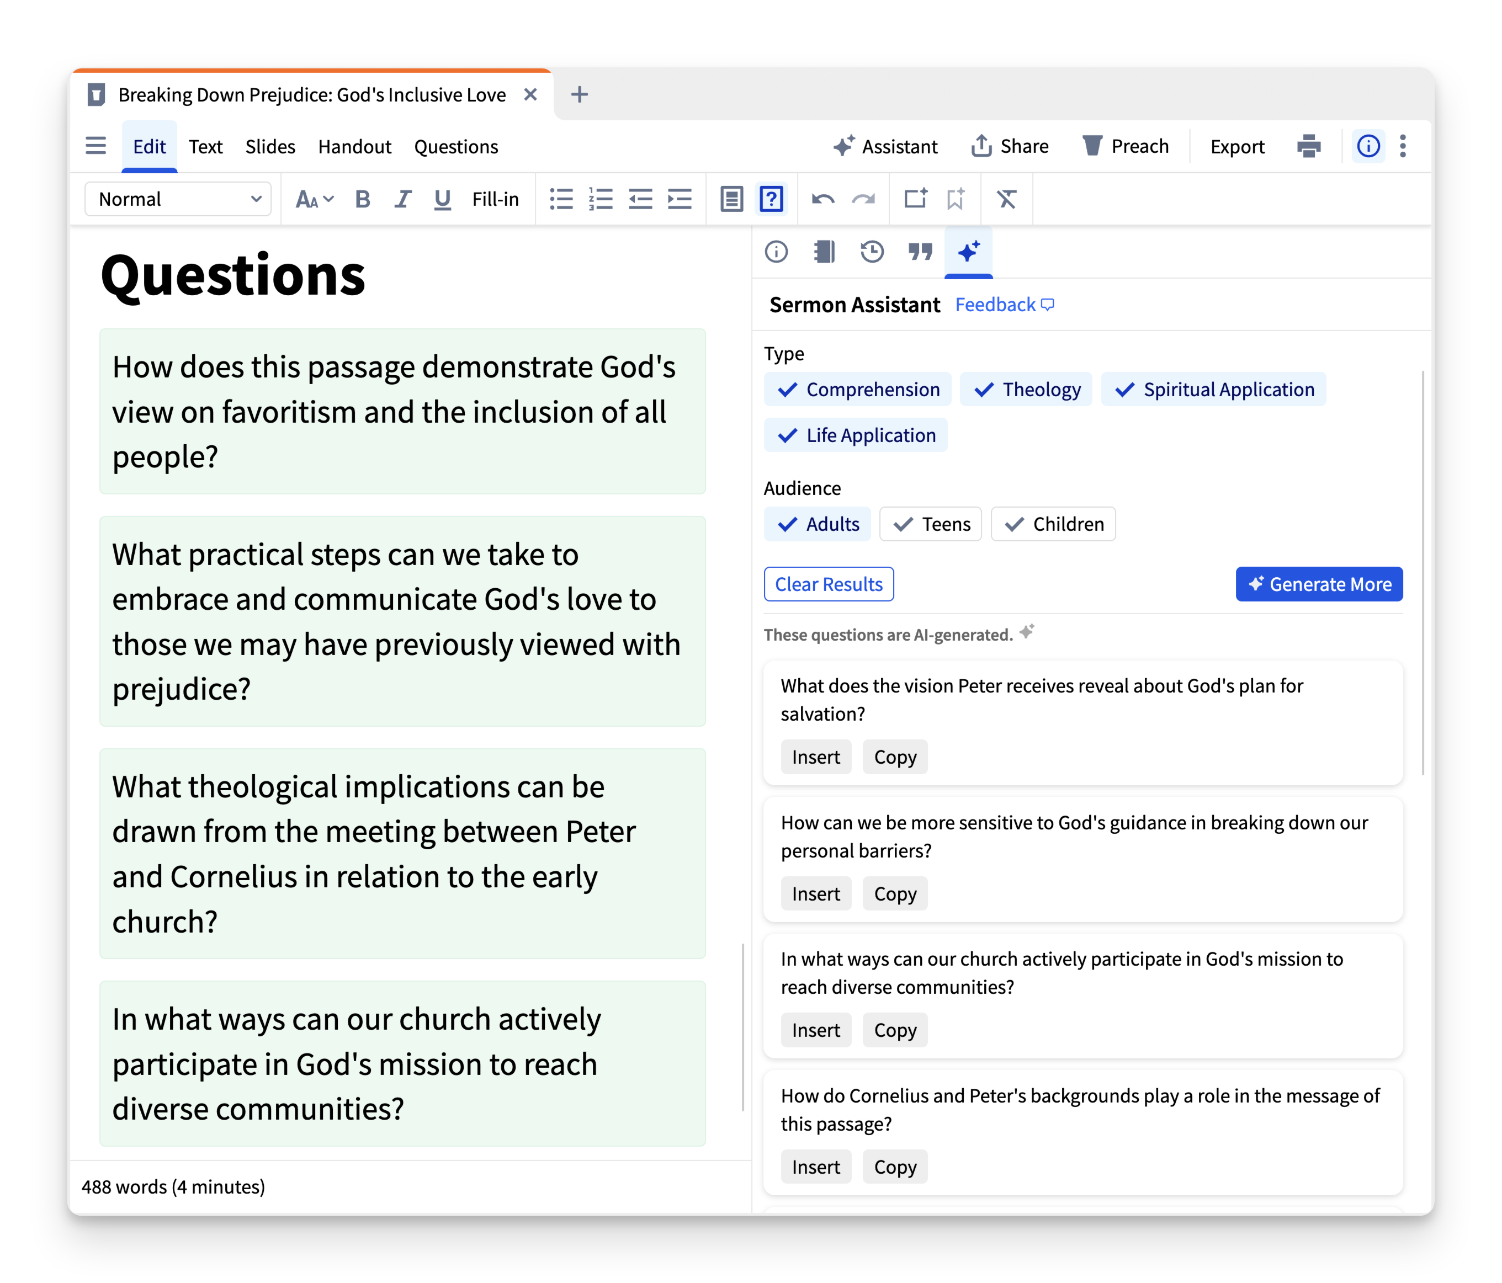Image resolution: width=1502 pixels, height=1283 pixels.
Task: Click the print icon
Action: click(x=1308, y=146)
